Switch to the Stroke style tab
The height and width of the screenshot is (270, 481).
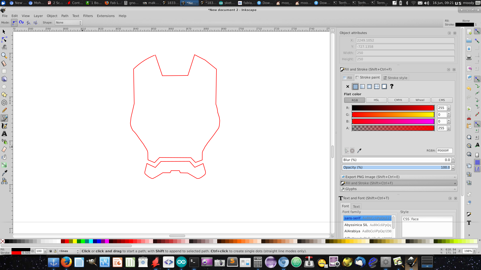pyautogui.click(x=395, y=78)
